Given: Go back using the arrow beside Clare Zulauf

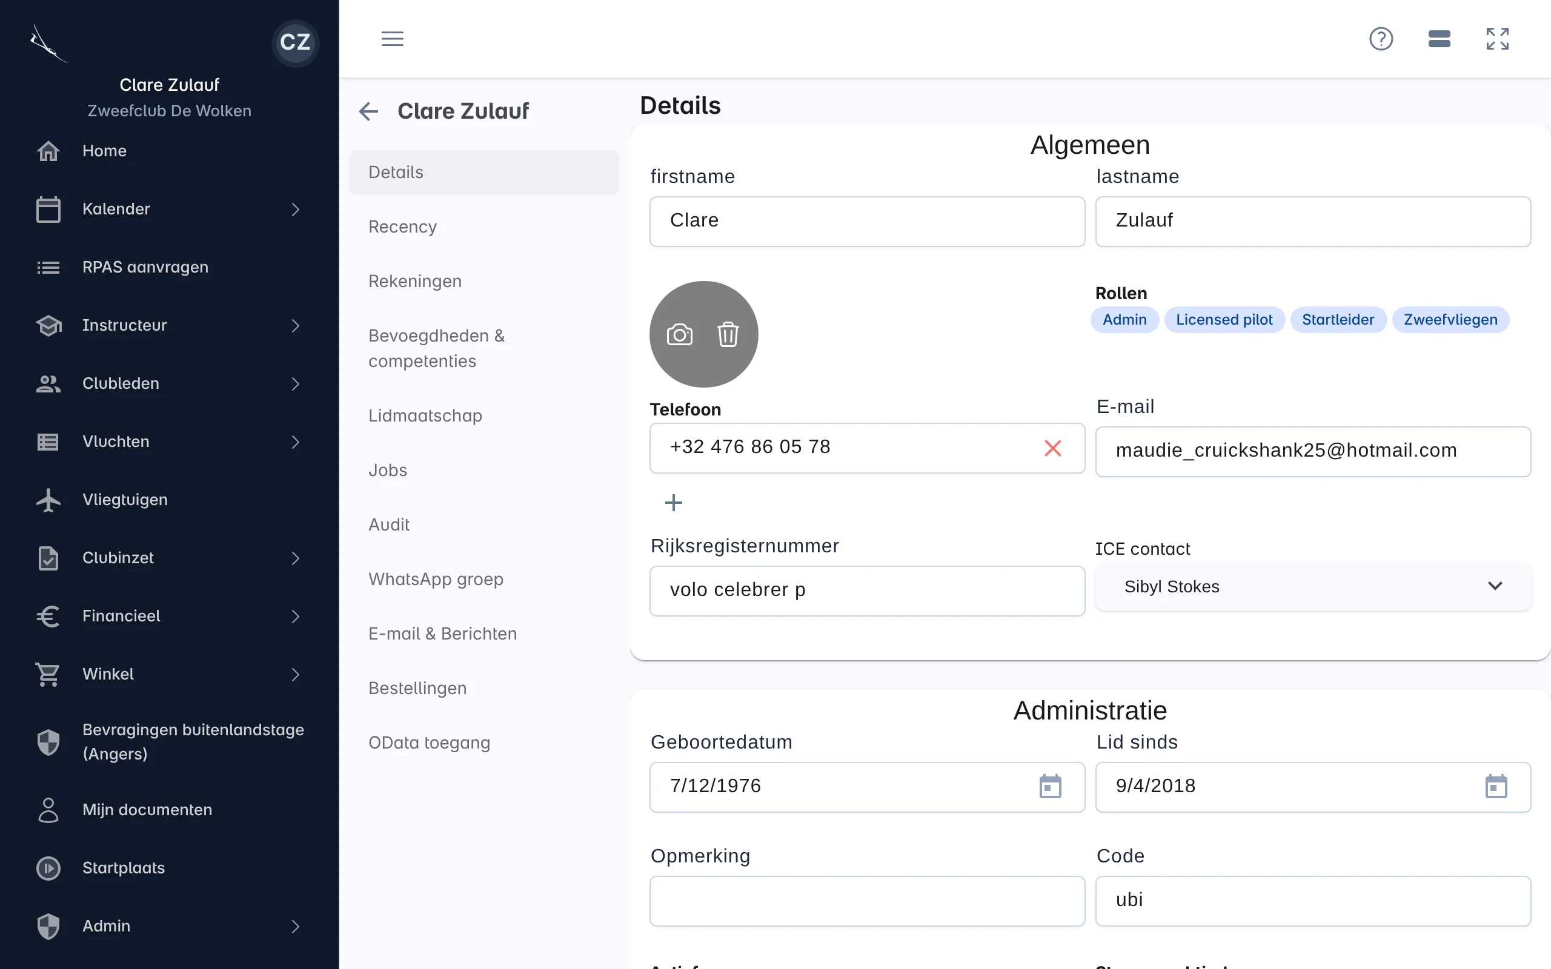Looking at the screenshot, I should [x=368, y=111].
